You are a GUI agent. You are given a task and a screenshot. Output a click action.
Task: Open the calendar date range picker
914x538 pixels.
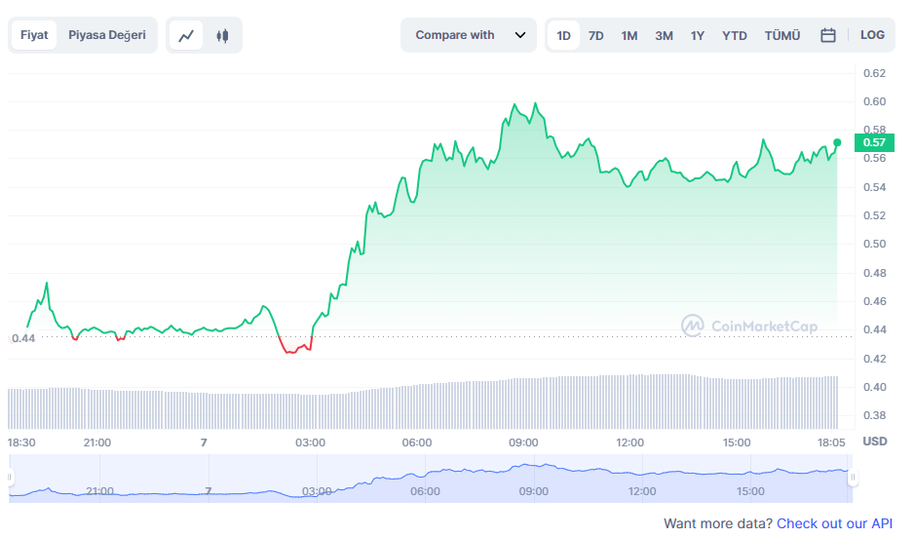(827, 35)
